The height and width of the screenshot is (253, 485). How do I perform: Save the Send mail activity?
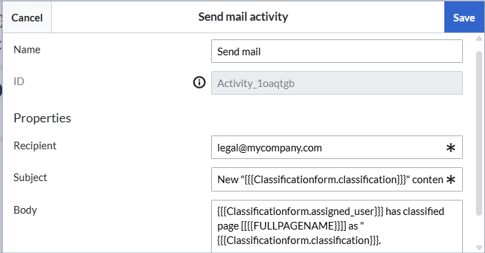point(464,17)
